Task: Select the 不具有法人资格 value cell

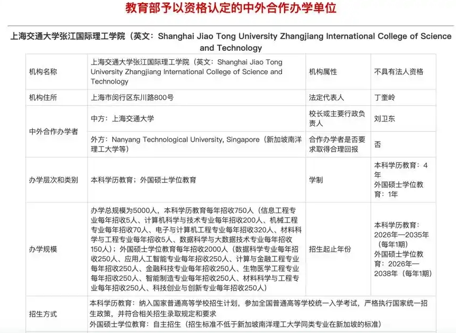Action: click(x=398, y=72)
